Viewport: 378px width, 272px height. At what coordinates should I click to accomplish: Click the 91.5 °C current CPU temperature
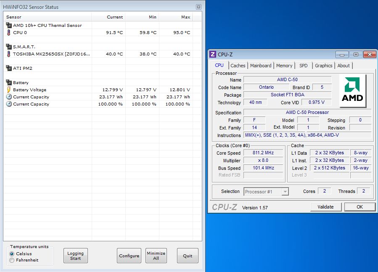click(114, 32)
